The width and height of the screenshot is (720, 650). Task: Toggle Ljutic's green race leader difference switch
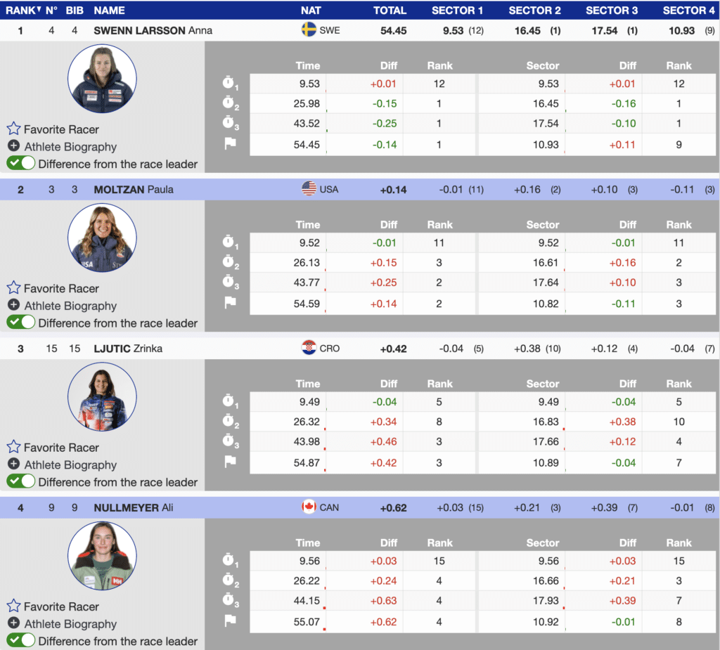(x=21, y=482)
